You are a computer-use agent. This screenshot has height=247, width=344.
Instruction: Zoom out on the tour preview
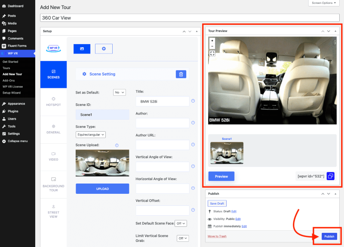(x=212, y=46)
